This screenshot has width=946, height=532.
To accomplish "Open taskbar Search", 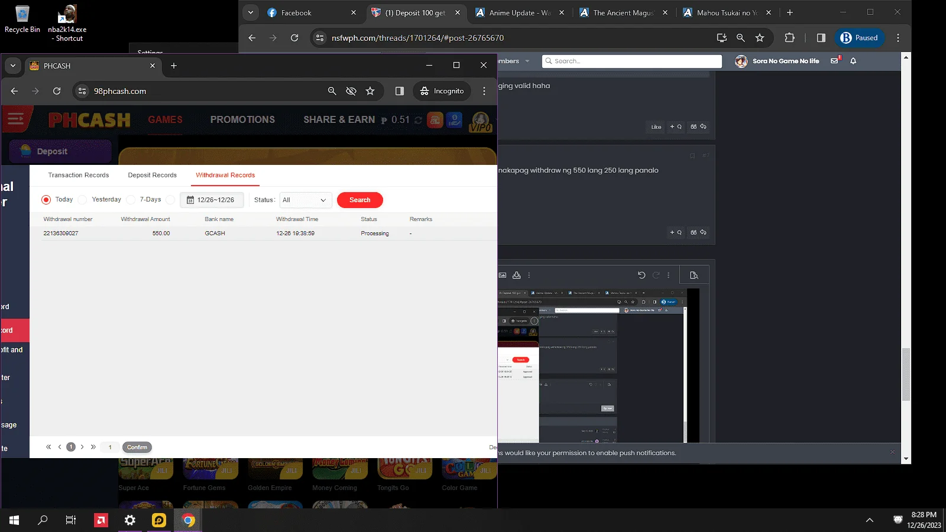I will pos(43,520).
